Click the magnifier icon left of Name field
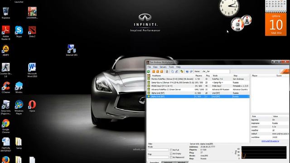The height and width of the screenshot is (163, 290). click(191, 72)
